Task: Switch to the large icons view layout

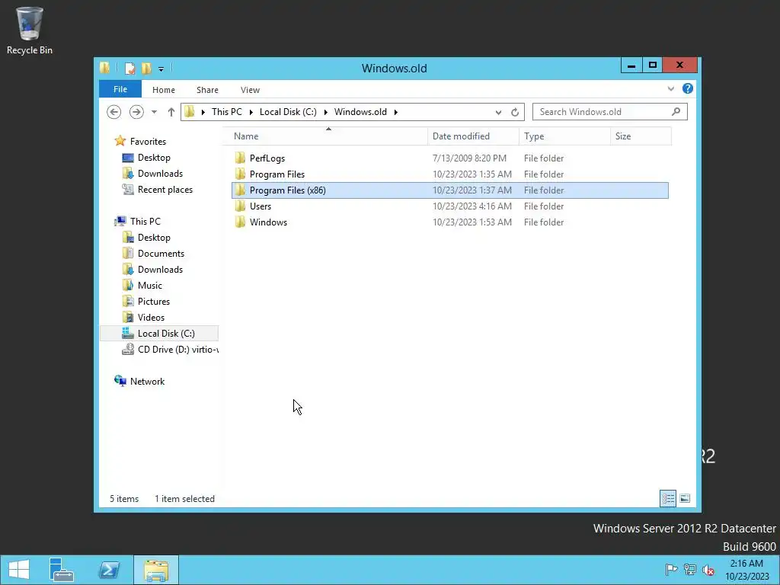Action: click(x=685, y=498)
